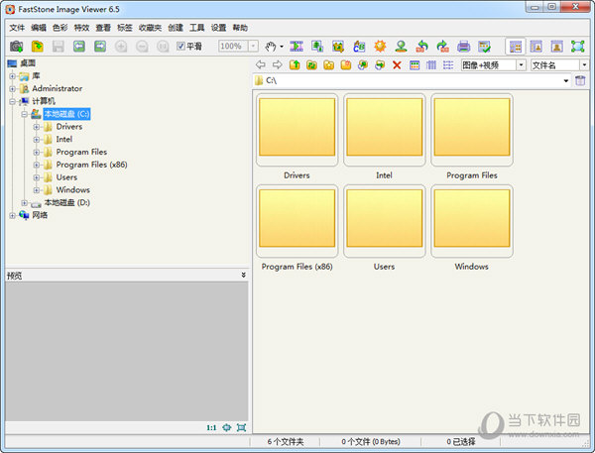Click the rotate left icon
This screenshot has height=453, width=595.
[x=421, y=47]
